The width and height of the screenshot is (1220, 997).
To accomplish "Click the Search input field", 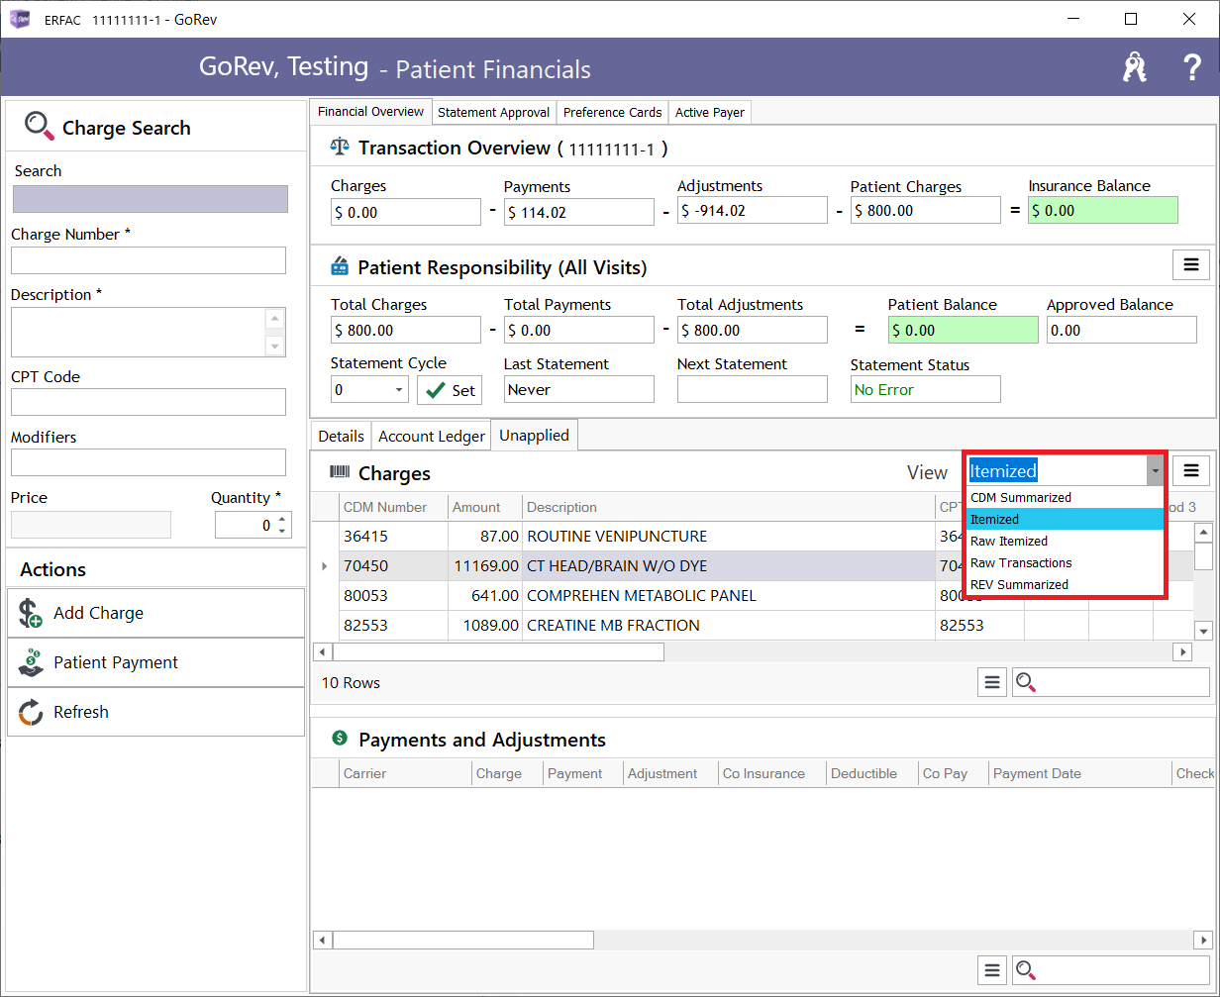I will pyautogui.click(x=151, y=199).
